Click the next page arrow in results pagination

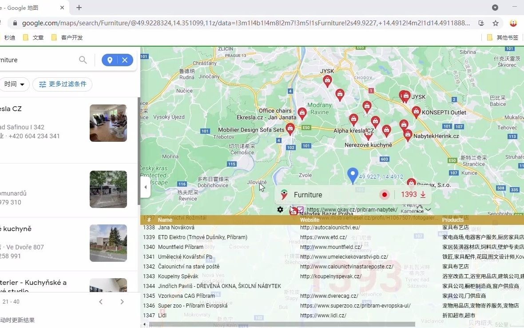tap(122, 301)
